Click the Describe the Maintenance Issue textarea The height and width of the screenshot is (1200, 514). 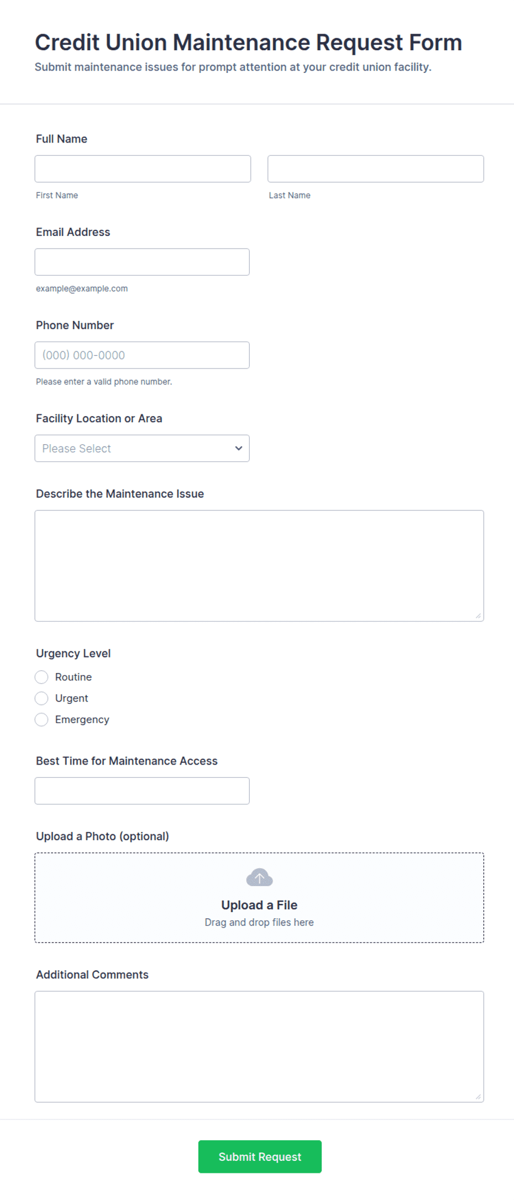[259, 566]
